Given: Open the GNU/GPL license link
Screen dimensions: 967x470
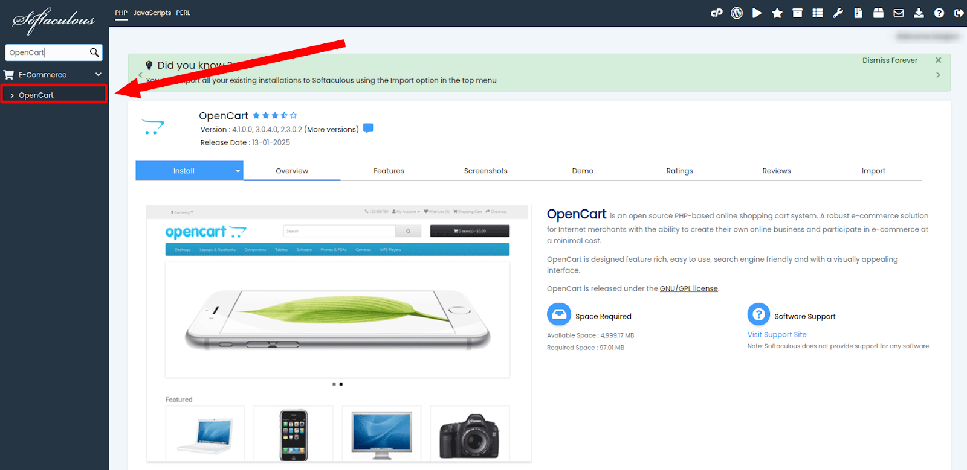Looking at the screenshot, I should coord(689,288).
